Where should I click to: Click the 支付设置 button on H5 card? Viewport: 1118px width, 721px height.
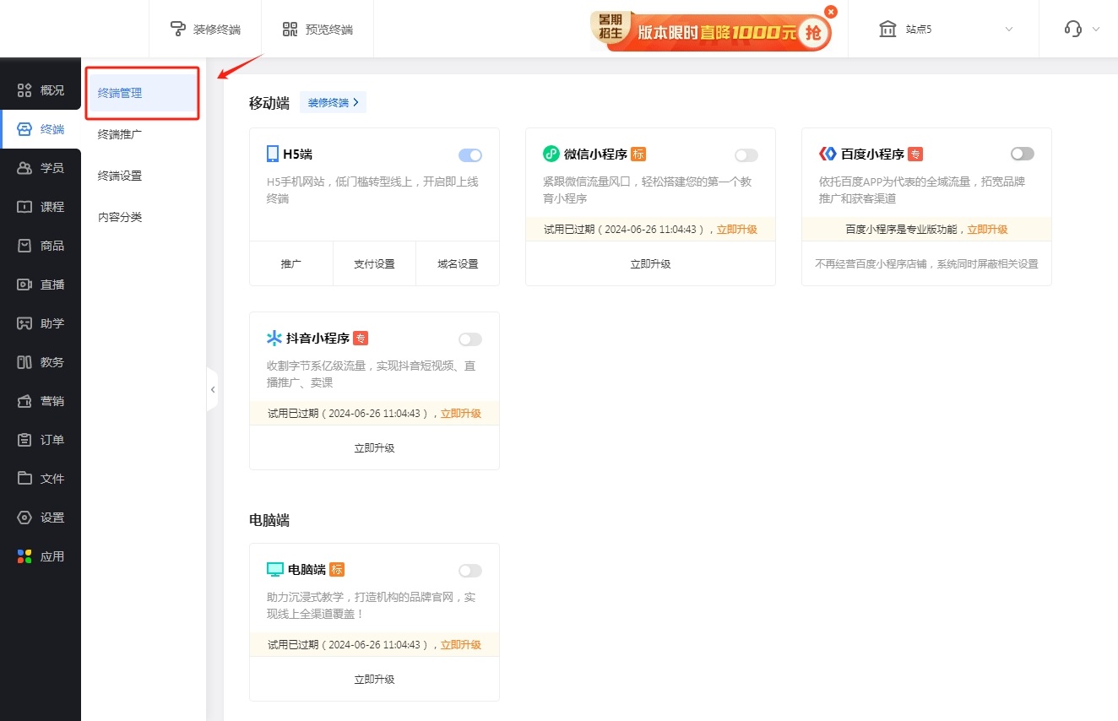[374, 264]
